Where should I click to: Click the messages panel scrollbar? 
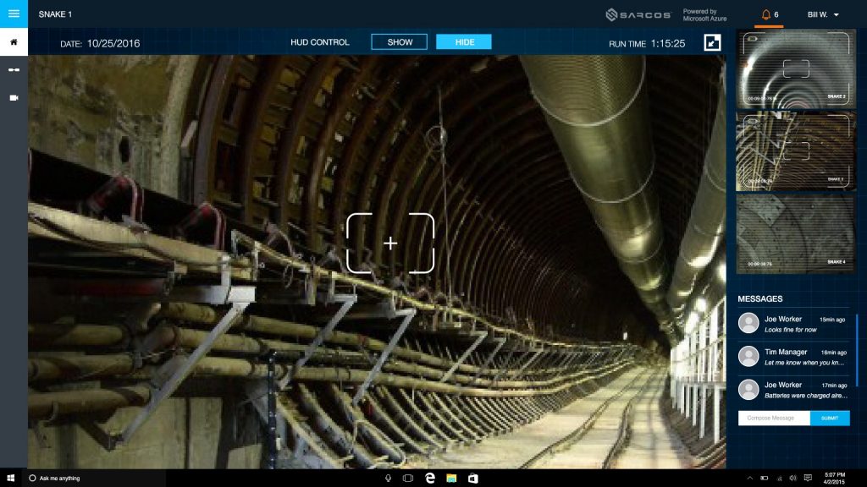(857, 347)
